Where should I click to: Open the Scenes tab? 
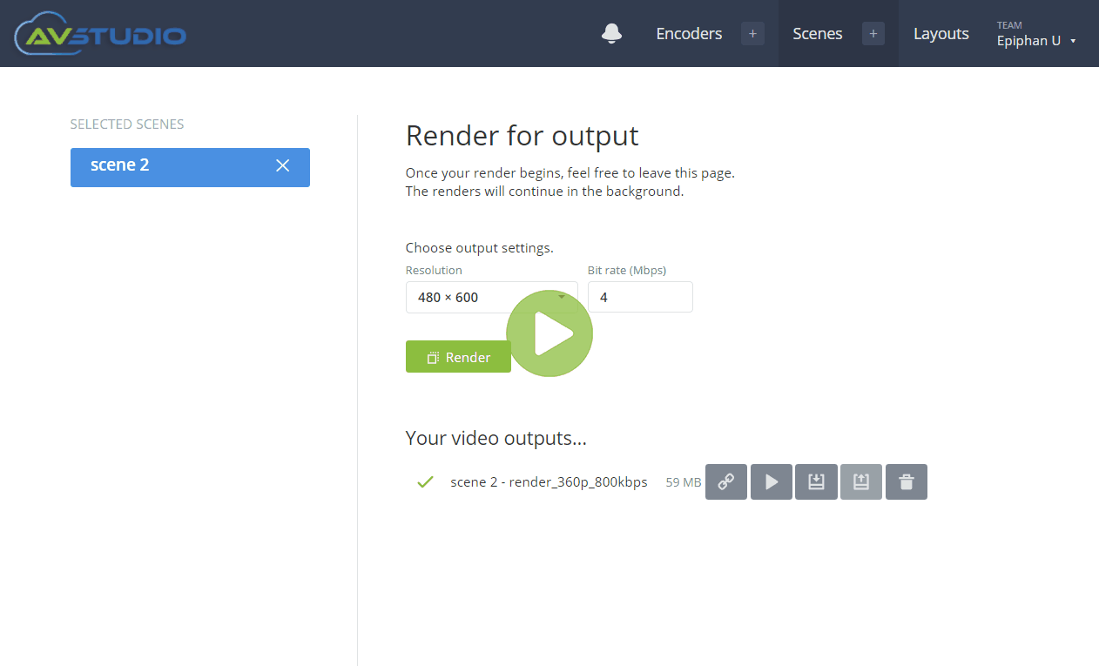coord(818,33)
